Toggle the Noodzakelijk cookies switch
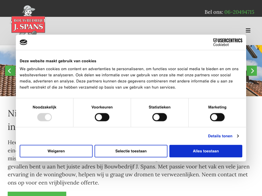The width and height of the screenshot is (262, 196). tap(45, 117)
